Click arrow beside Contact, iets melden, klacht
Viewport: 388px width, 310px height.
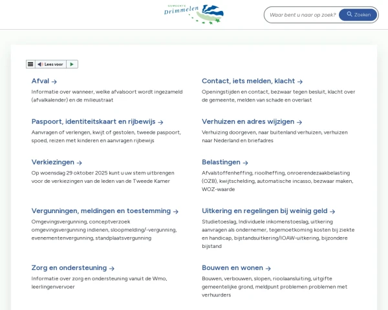click(x=300, y=82)
